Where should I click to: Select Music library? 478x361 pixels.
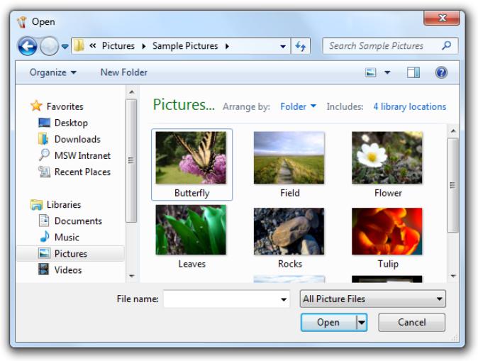67,237
